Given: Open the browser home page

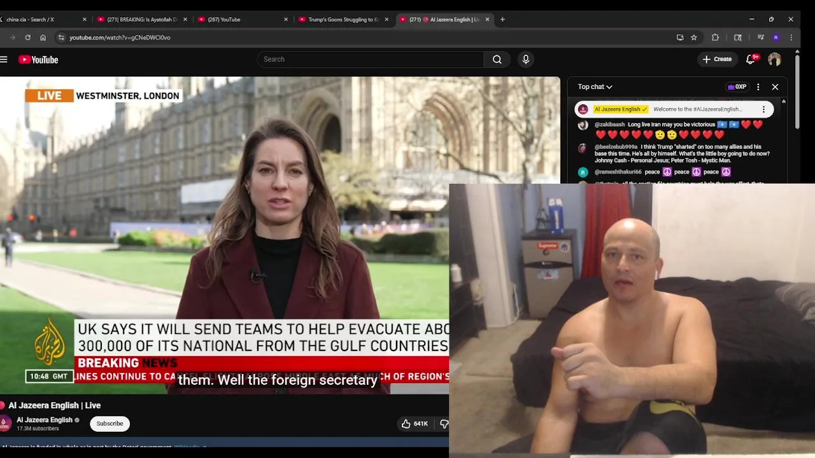Looking at the screenshot, I should [x=43, y=38].
